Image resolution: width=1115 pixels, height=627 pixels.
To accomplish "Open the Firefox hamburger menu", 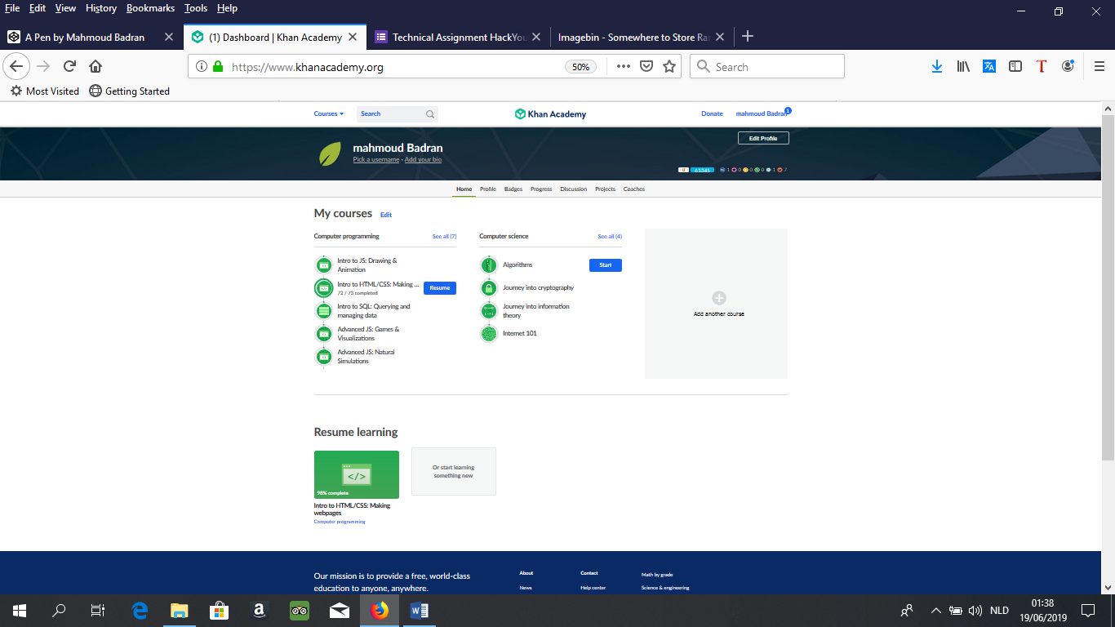I will click(x=1099, y=67).
